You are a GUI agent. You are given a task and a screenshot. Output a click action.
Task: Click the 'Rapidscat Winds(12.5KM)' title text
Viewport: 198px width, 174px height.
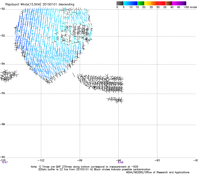pyautogui.click(x=23, y=5)
